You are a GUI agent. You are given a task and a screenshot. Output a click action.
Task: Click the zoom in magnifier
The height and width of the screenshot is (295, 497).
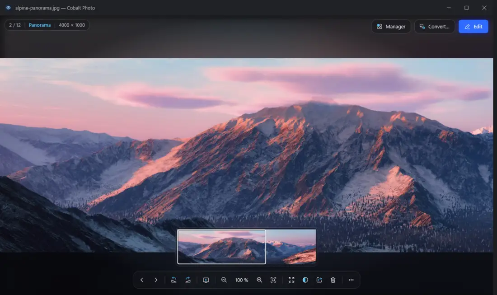pyautogui.click(x=259, y=280)
